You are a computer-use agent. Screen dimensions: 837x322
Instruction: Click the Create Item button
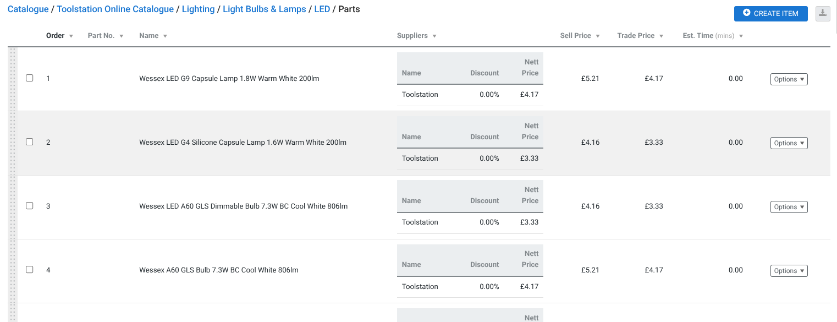pos(770,13)
